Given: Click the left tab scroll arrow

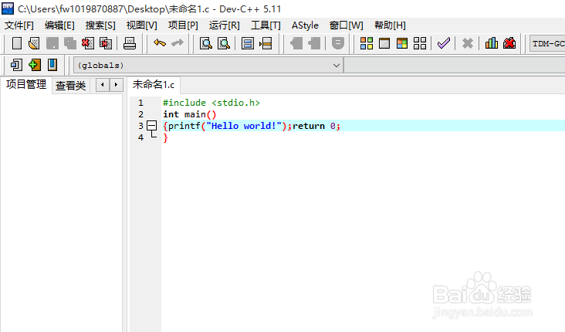Looking at the screenshot, I should pos(103,85).
